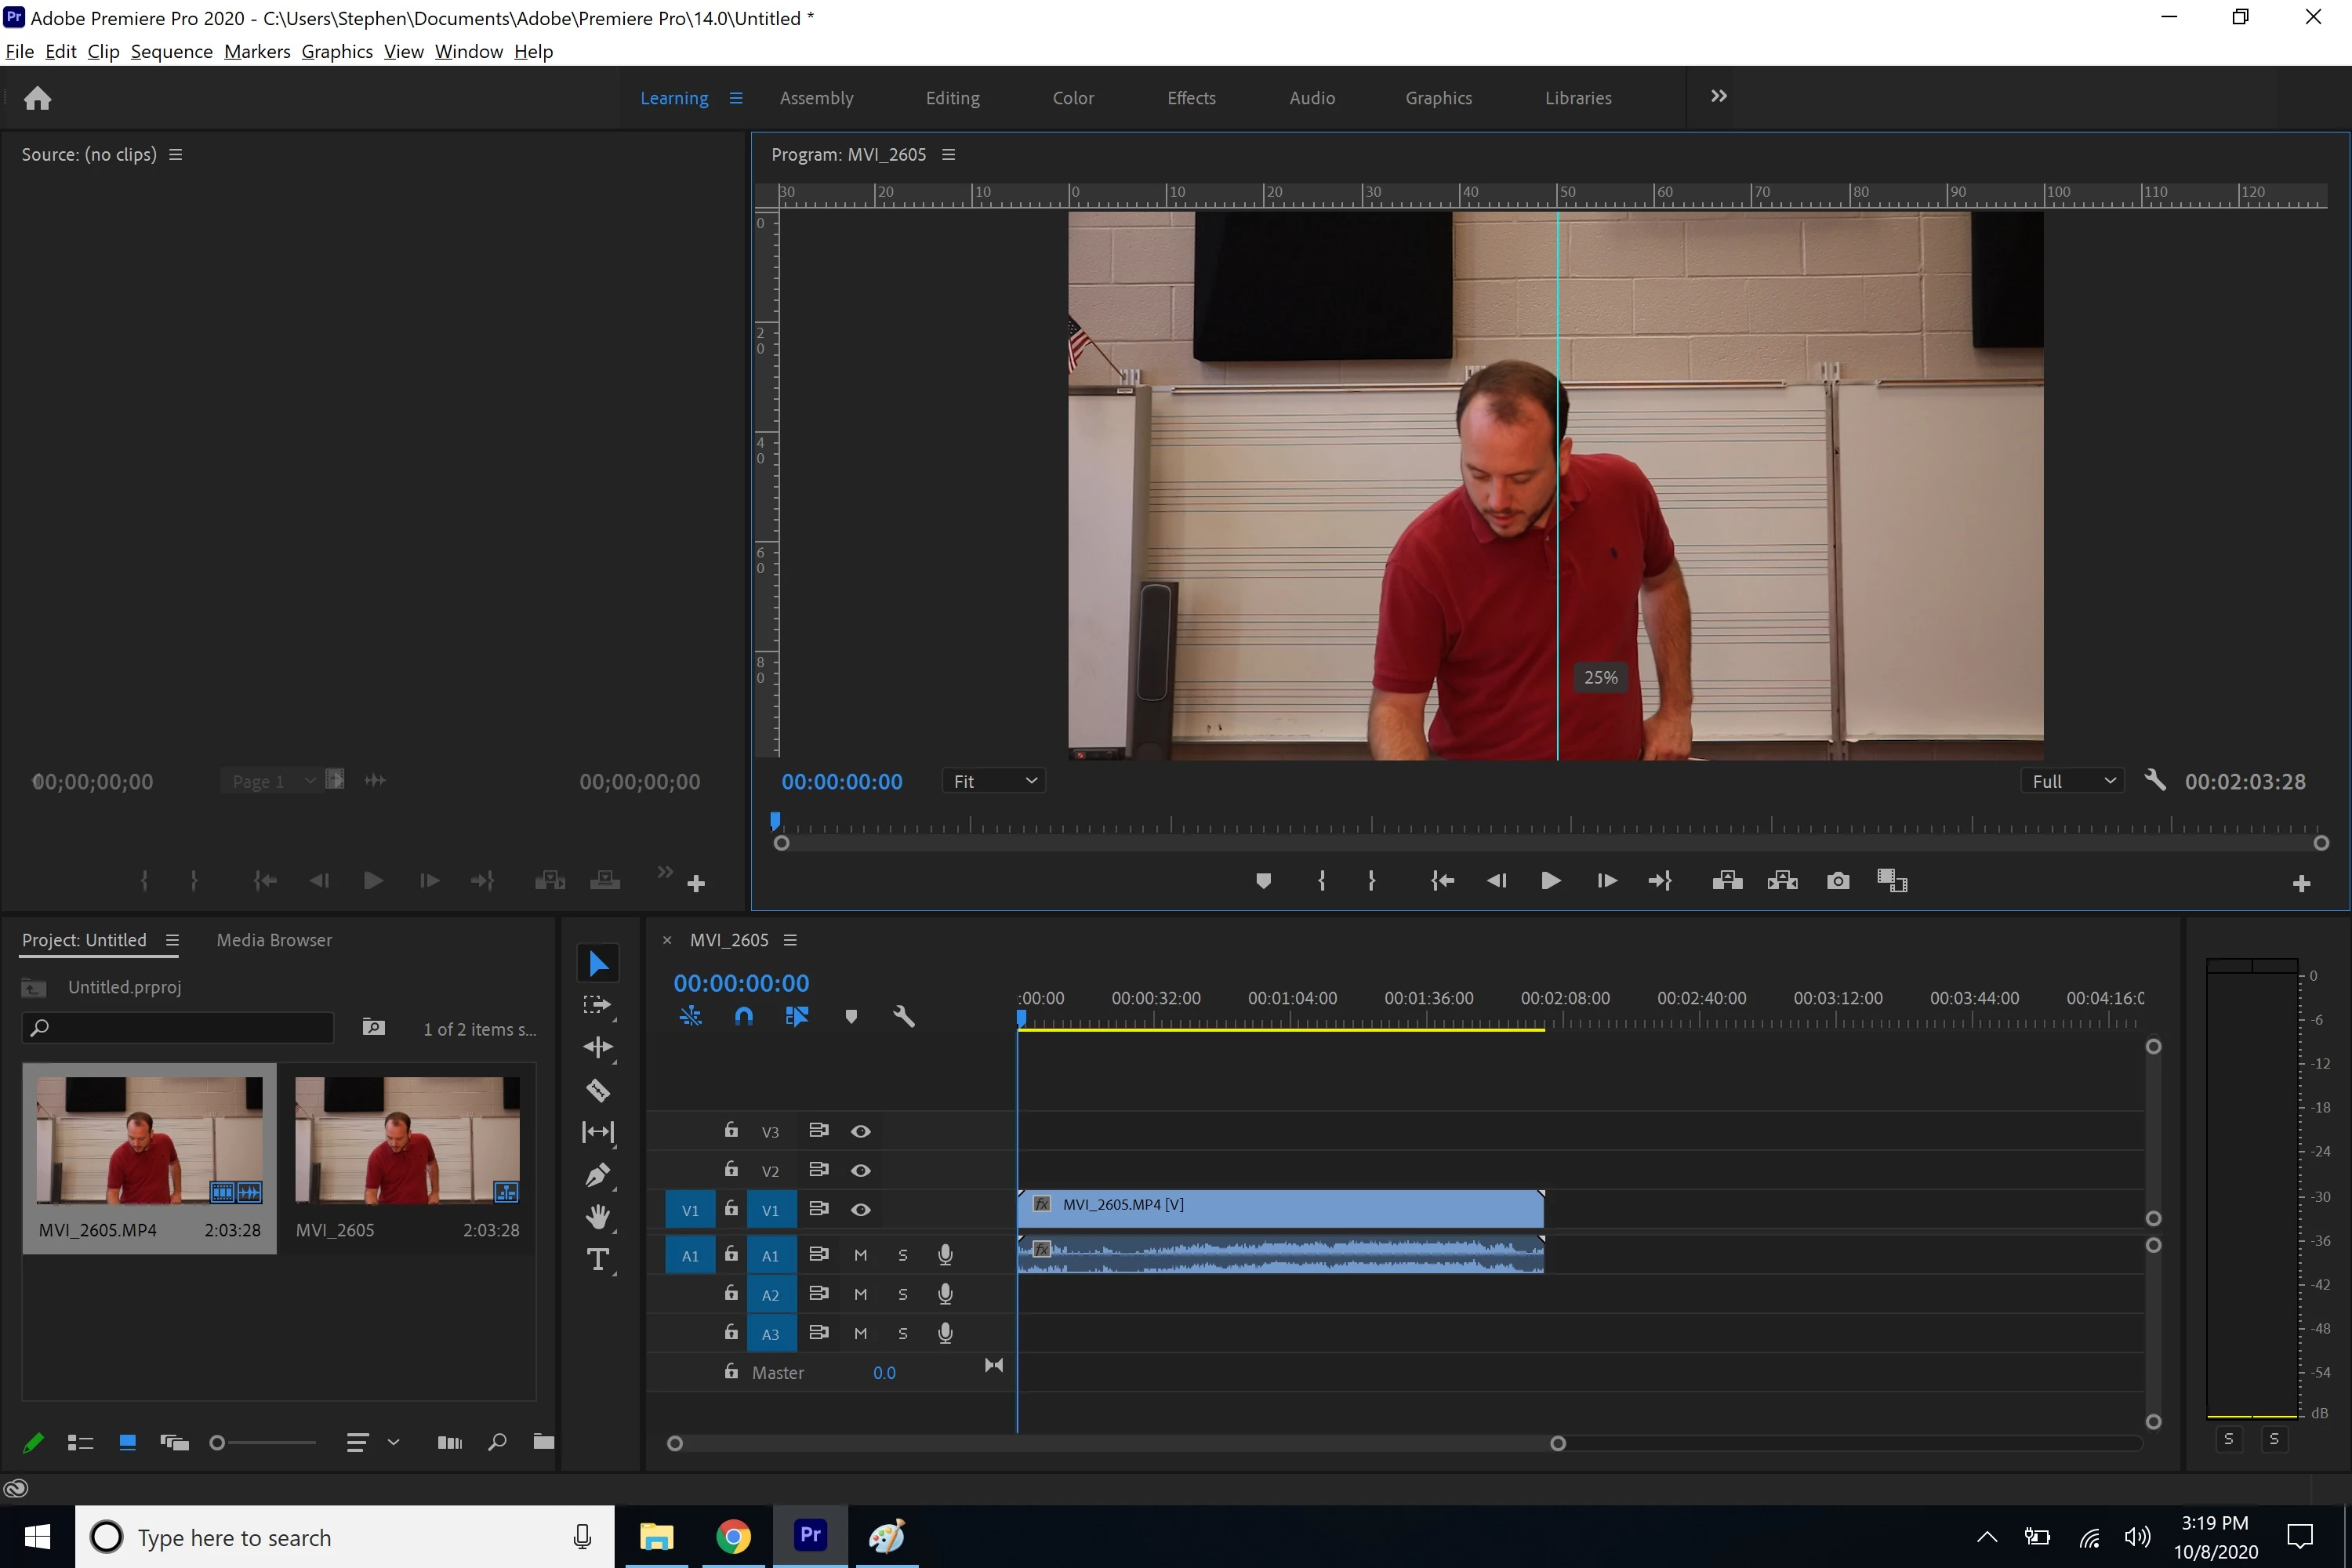This screenshot has height=1568, width=2352.
Task: Open the Sequence menu
Action: (171, 51)
